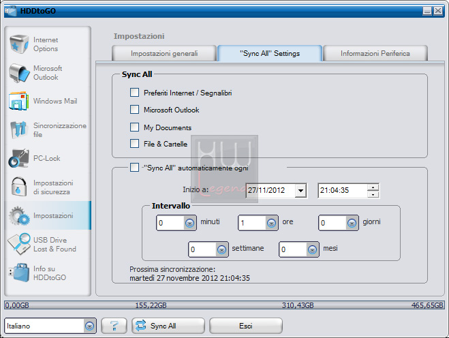Open USB Drive Lost & Found icon

coord(19,244)
